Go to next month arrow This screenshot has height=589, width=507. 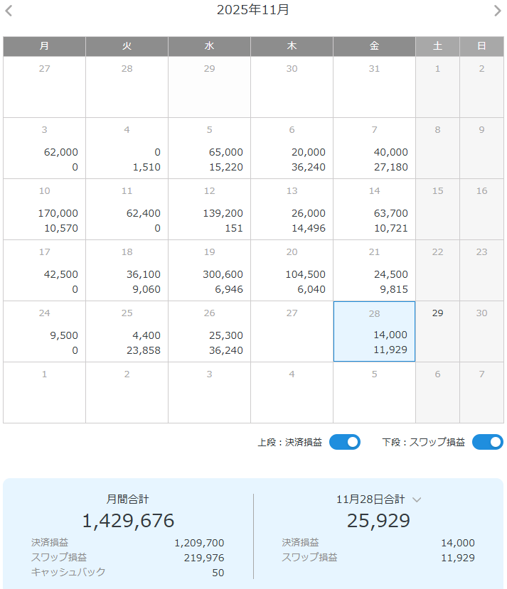(498, 11)
